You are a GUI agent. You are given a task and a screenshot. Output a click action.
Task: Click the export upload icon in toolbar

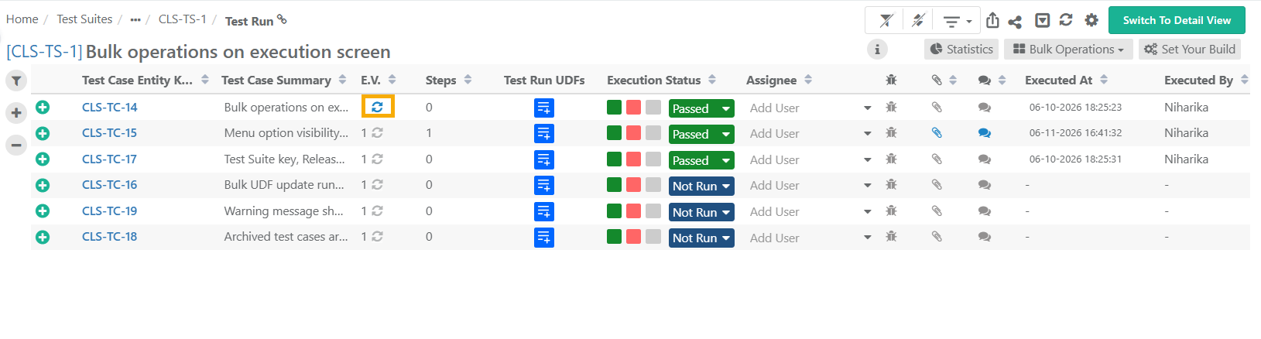click(x=993, y=21)
